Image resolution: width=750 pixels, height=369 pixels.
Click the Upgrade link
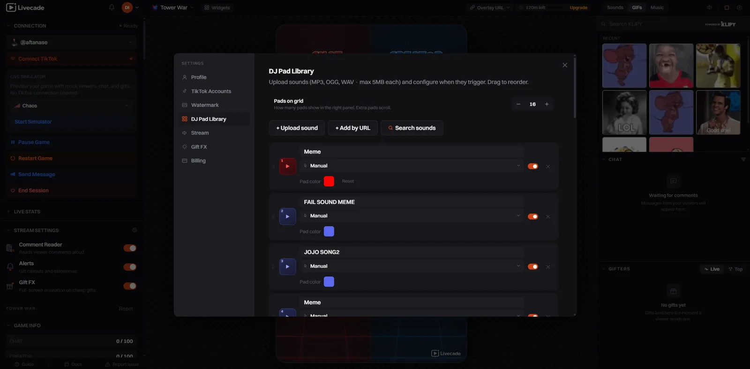pos(578,7)
